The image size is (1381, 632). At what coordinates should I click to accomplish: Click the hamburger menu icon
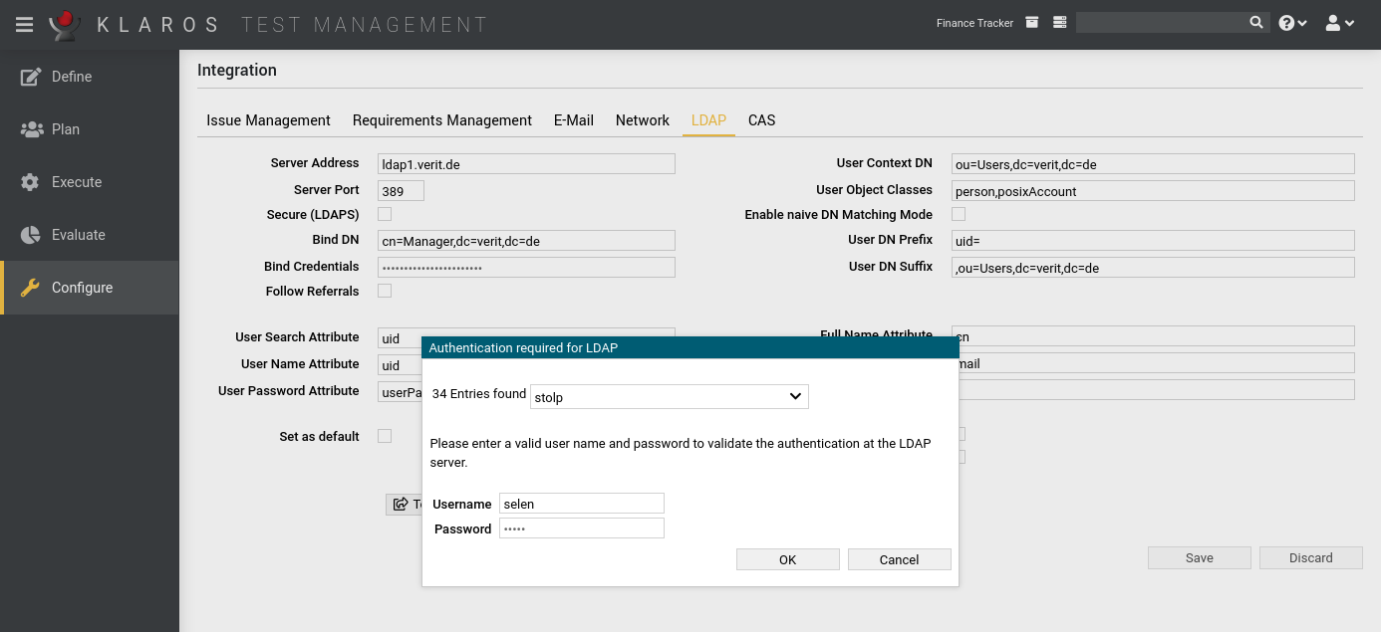[x=24, y=24]
